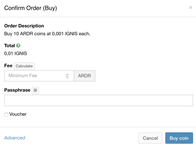Click the Fee label
The image size is (196, 148).
coord(8,66)
